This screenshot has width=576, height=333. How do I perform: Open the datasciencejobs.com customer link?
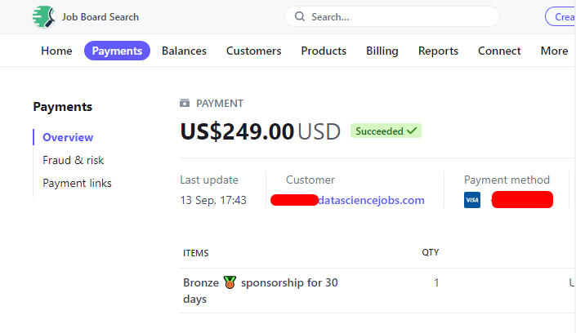[x=371, y=200]
